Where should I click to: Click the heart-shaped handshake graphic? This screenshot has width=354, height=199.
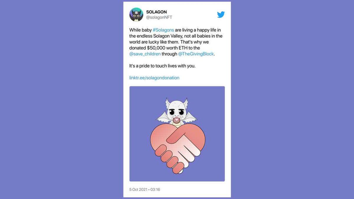(178, 148)
